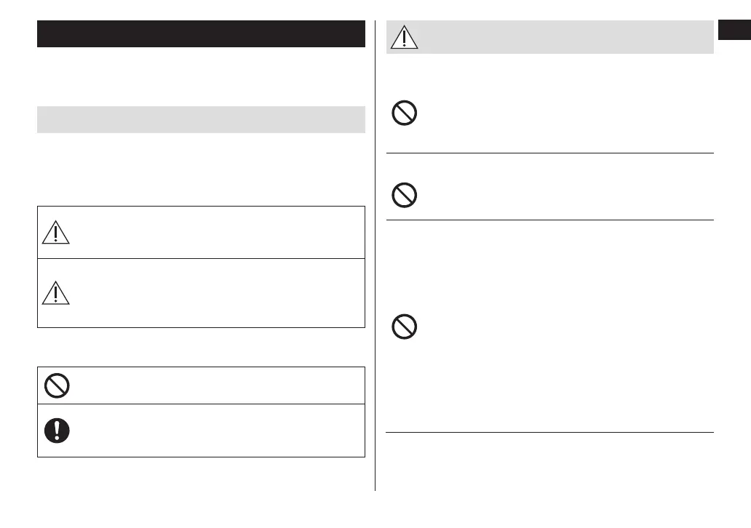Select the prohibition symbol in left symbol table
751x528 pixels.
pos(57,385)
